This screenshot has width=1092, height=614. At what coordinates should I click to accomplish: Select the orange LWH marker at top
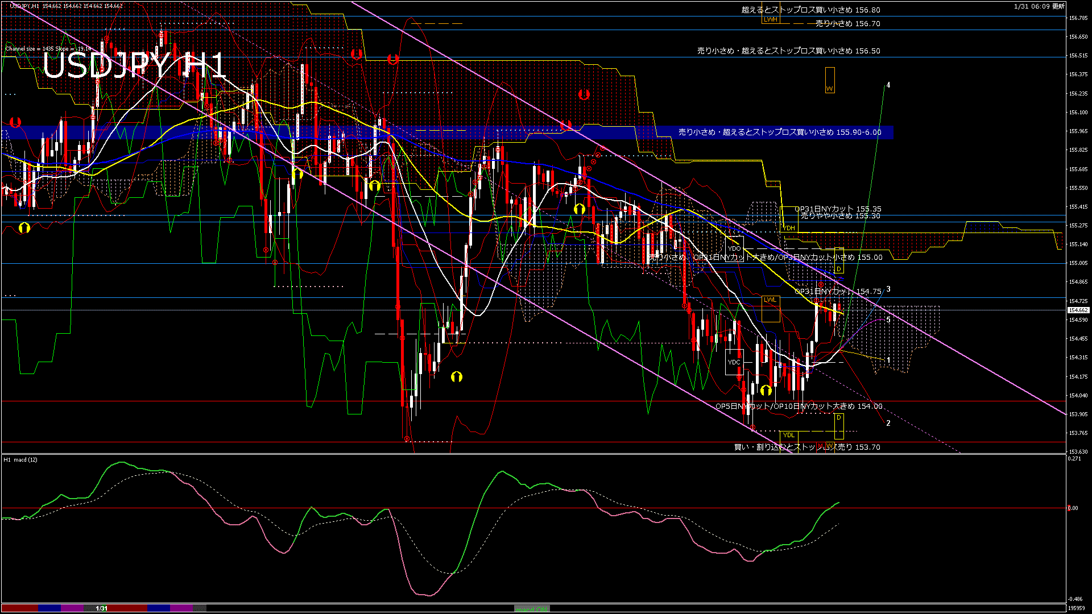[x=770, y=19]
